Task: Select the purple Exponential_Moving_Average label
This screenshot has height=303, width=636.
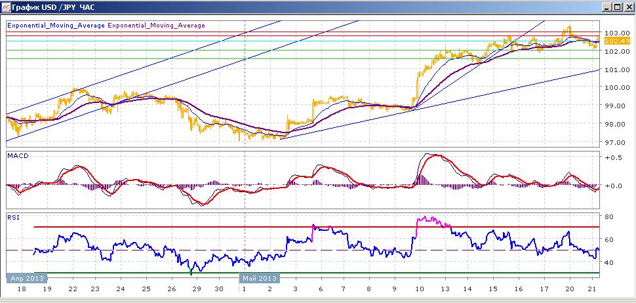Action: [x=156, y=25]
